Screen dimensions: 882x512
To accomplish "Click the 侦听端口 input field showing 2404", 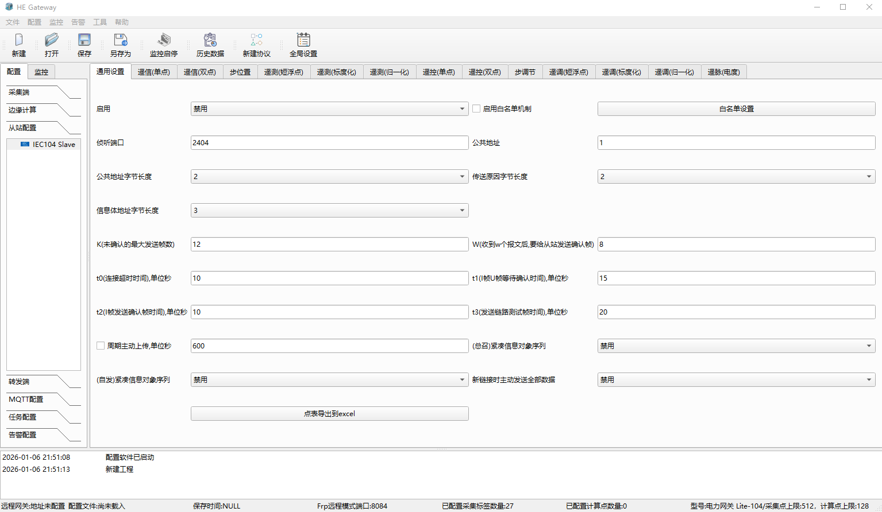I will click(x=329, y=142).
